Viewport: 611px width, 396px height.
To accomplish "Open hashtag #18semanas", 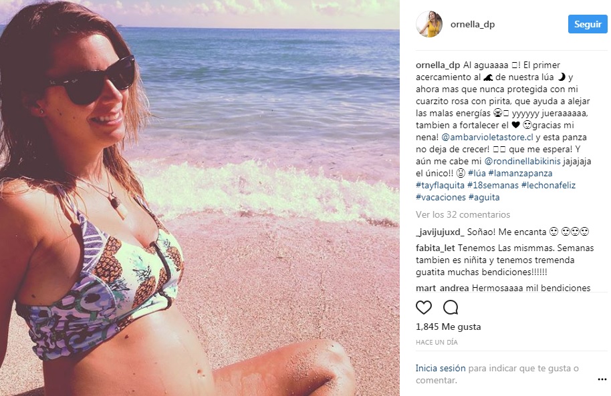I will (493, 186).
